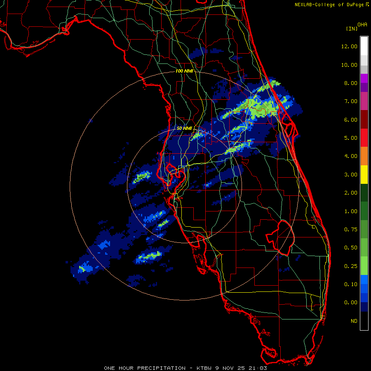Click the OHA product label above legend
371x371 pixels.
click(362, 24)
